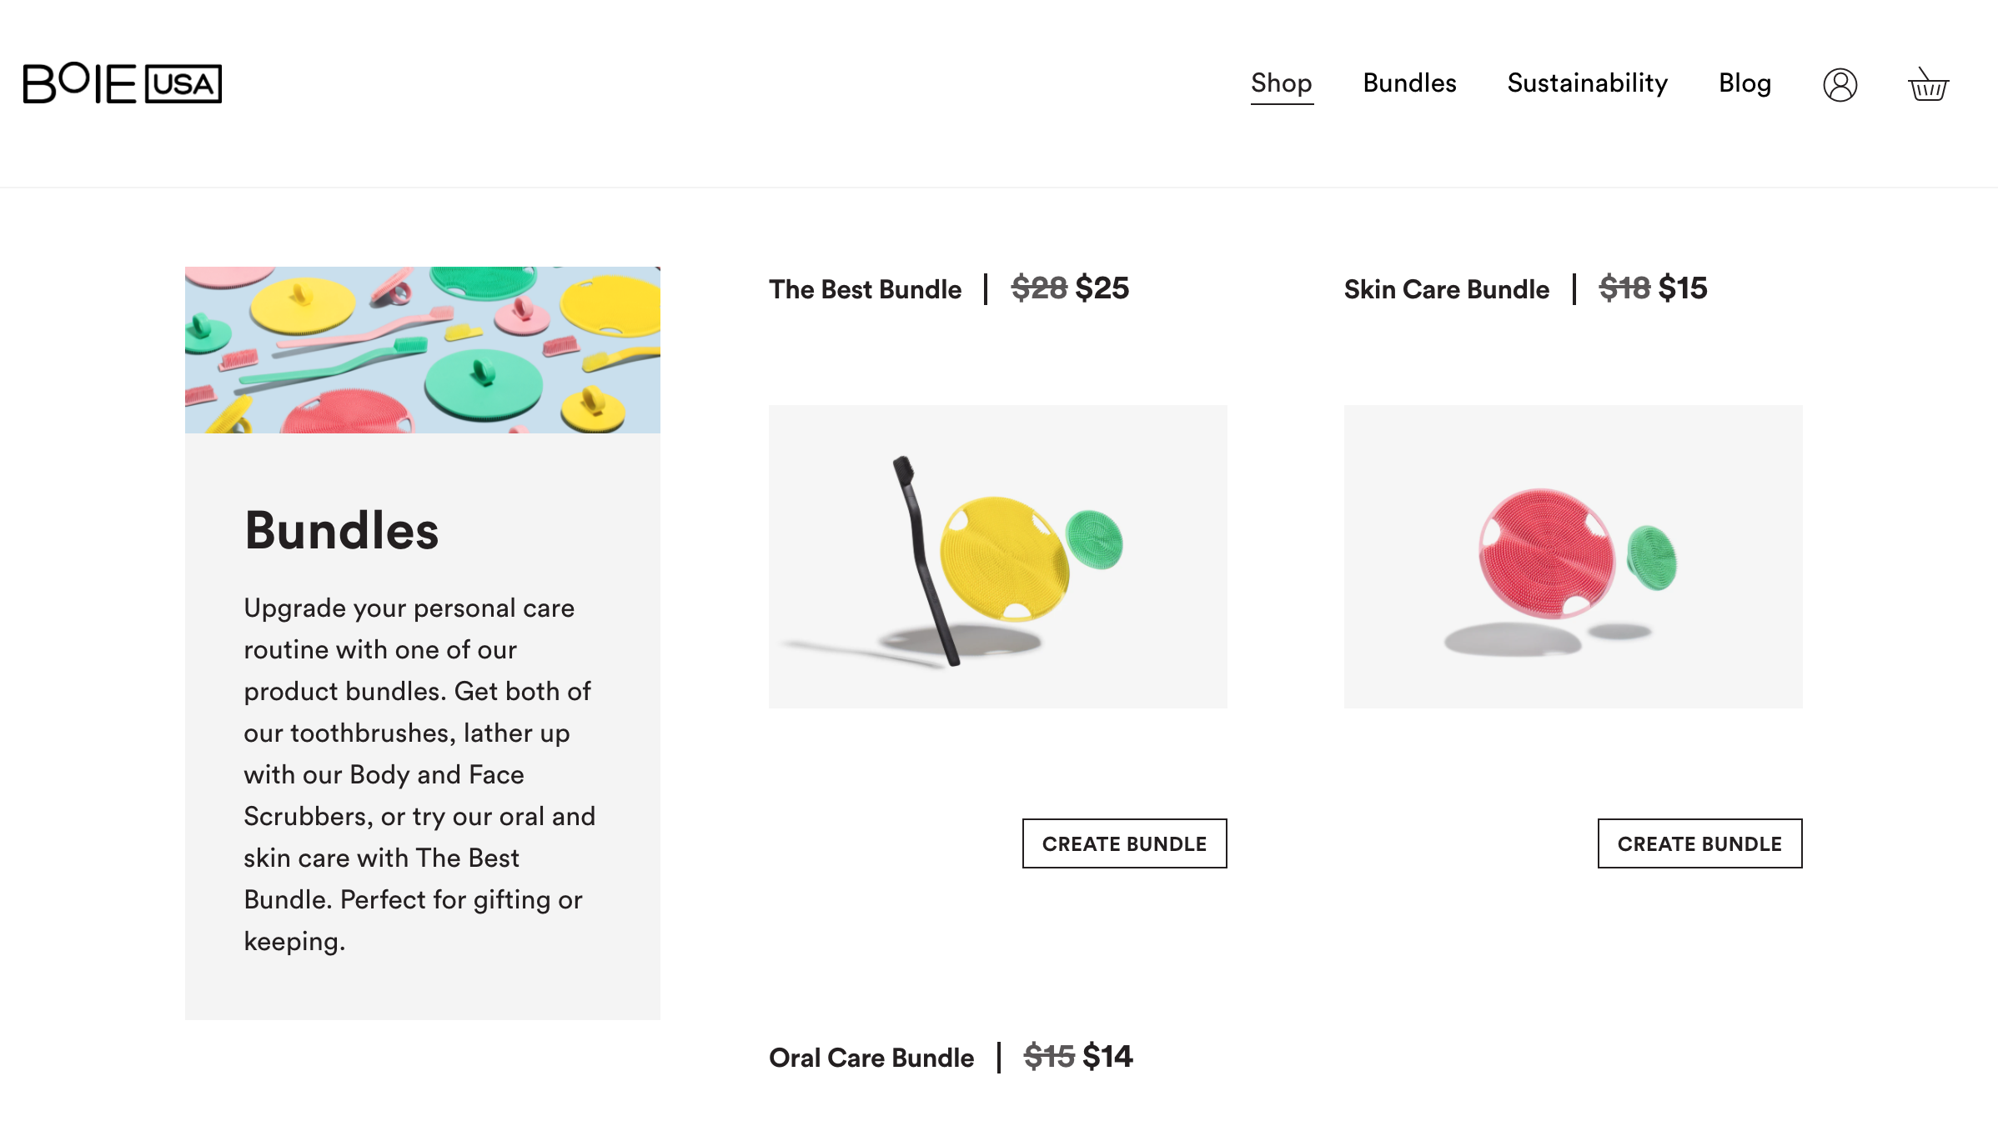Open the Skin Care Bundle title link
This screenshot has width=1998, height=1121.
[1446, 289]
